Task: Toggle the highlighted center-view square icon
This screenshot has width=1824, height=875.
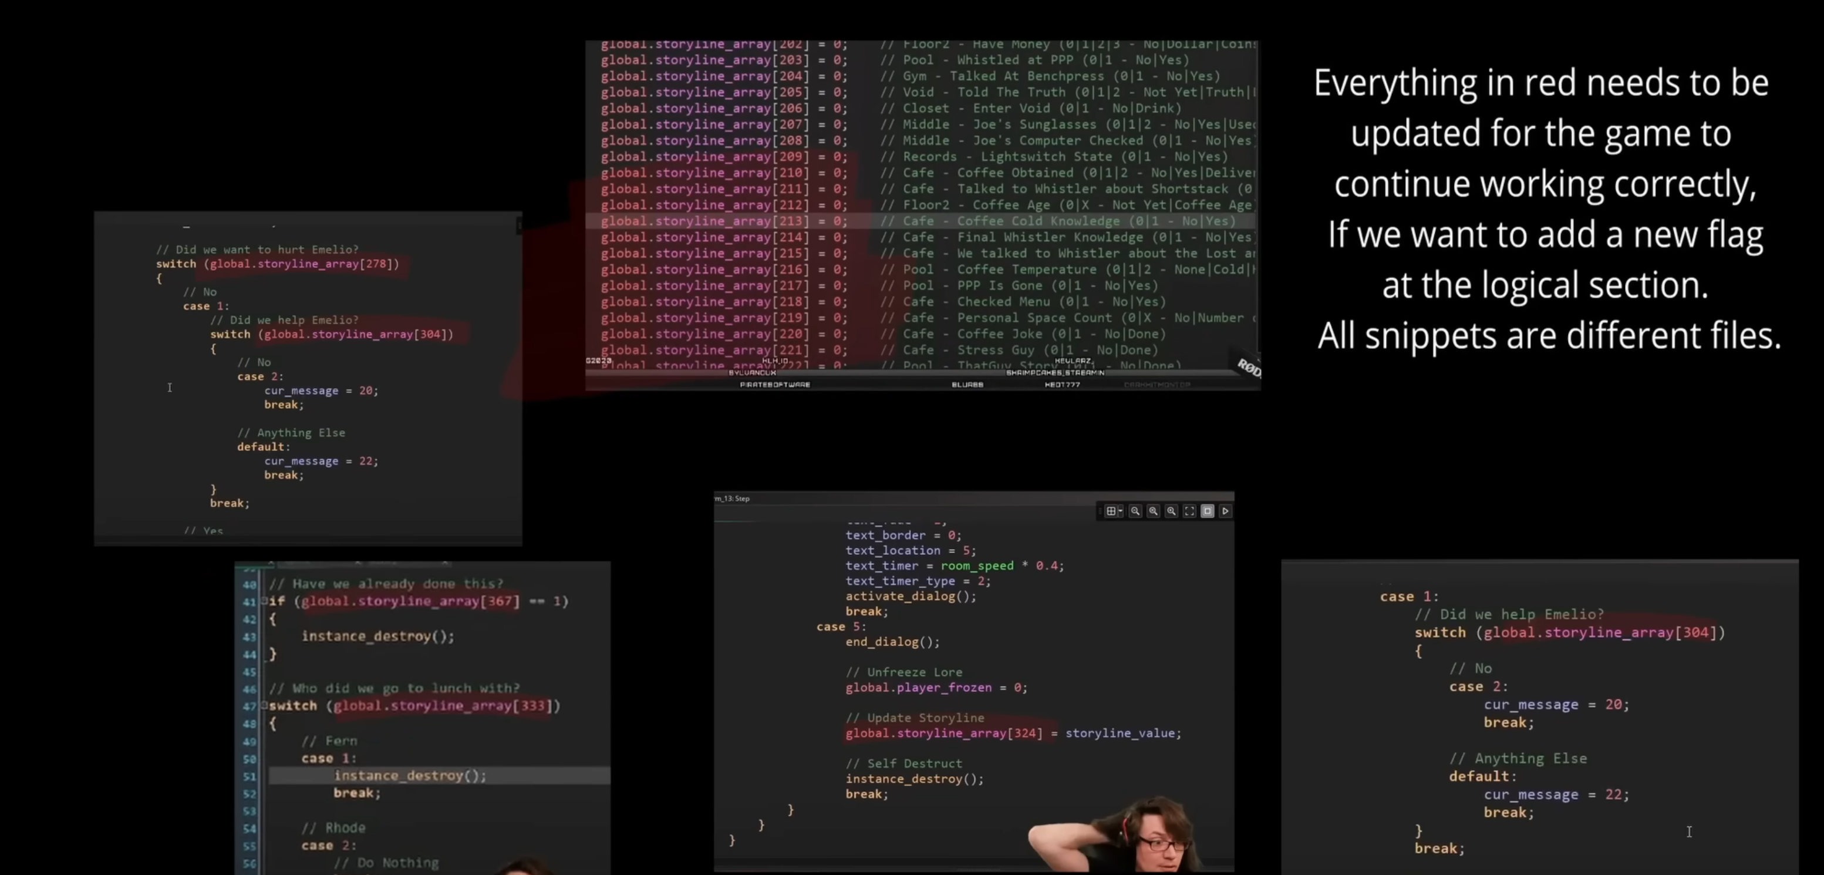Action: pos(1207,511)
